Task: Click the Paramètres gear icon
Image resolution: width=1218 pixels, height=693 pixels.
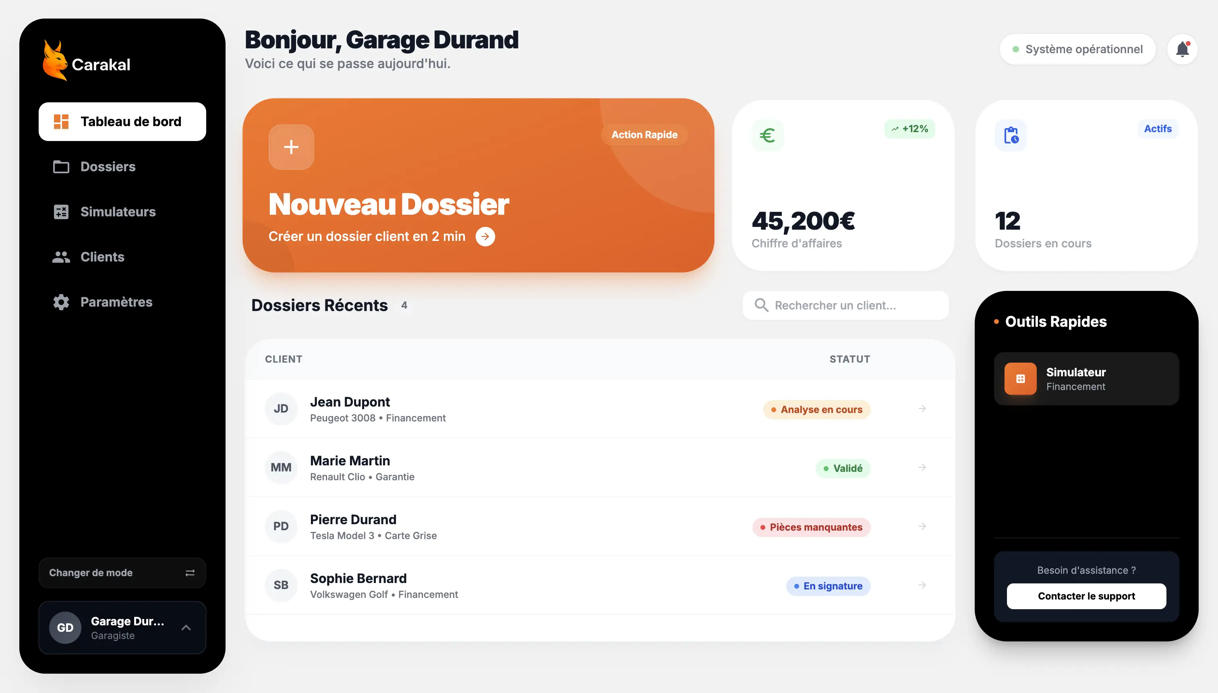Action: click(60, 302)
